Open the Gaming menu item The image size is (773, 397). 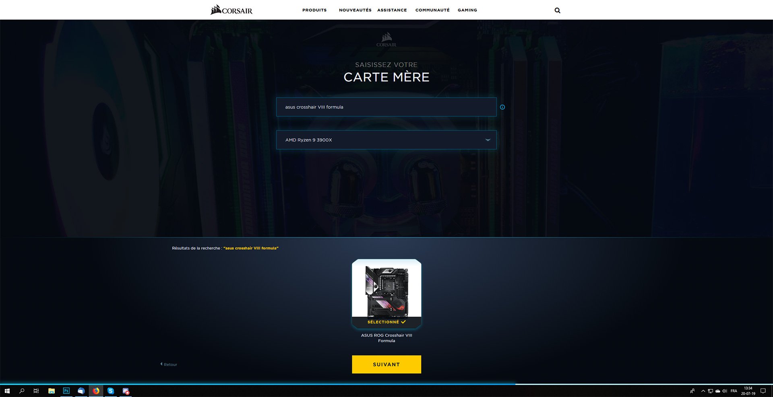(467, 10)
